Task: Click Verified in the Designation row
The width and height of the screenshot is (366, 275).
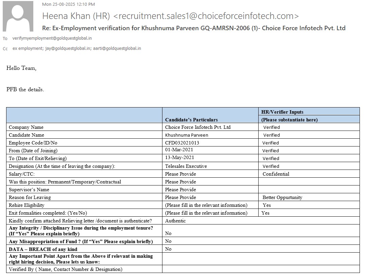Action: point(271,166)
